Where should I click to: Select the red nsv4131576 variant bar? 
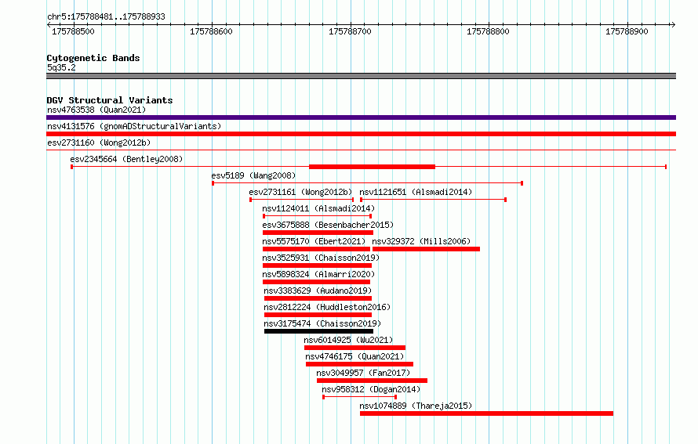361,134
